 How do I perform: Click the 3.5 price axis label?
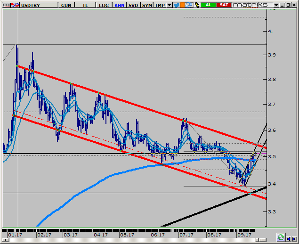click(272, 157)
